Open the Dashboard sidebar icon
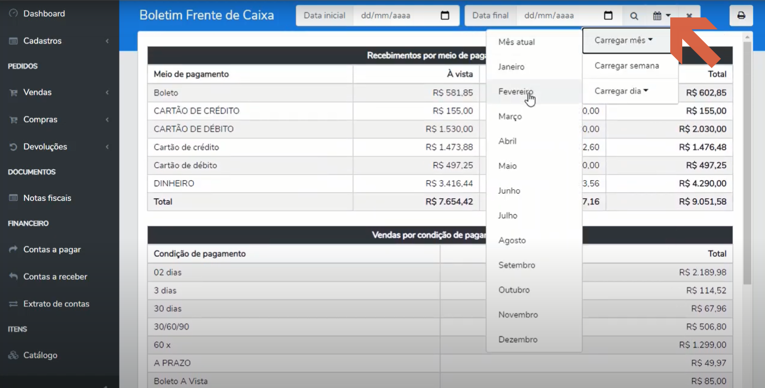 tap(14, 14)
